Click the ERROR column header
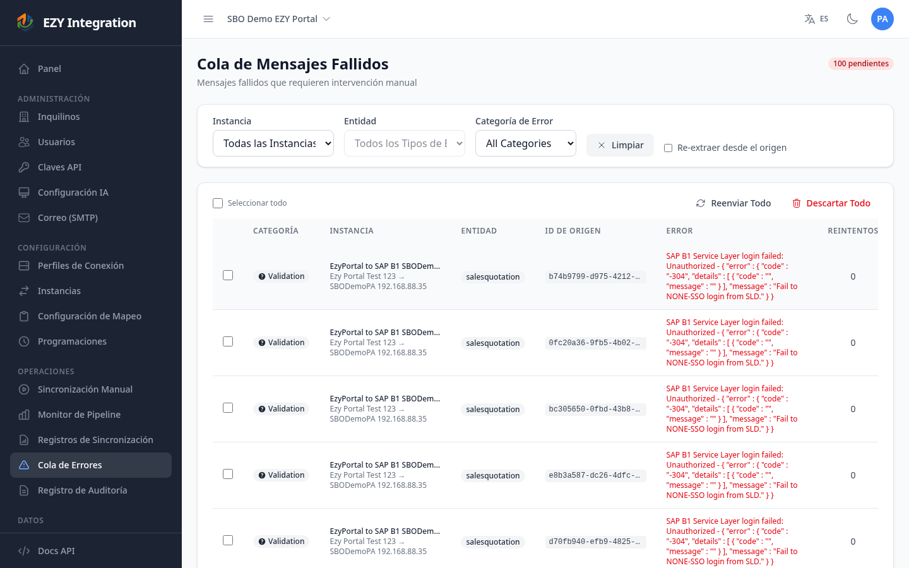 tap(679, 231)
